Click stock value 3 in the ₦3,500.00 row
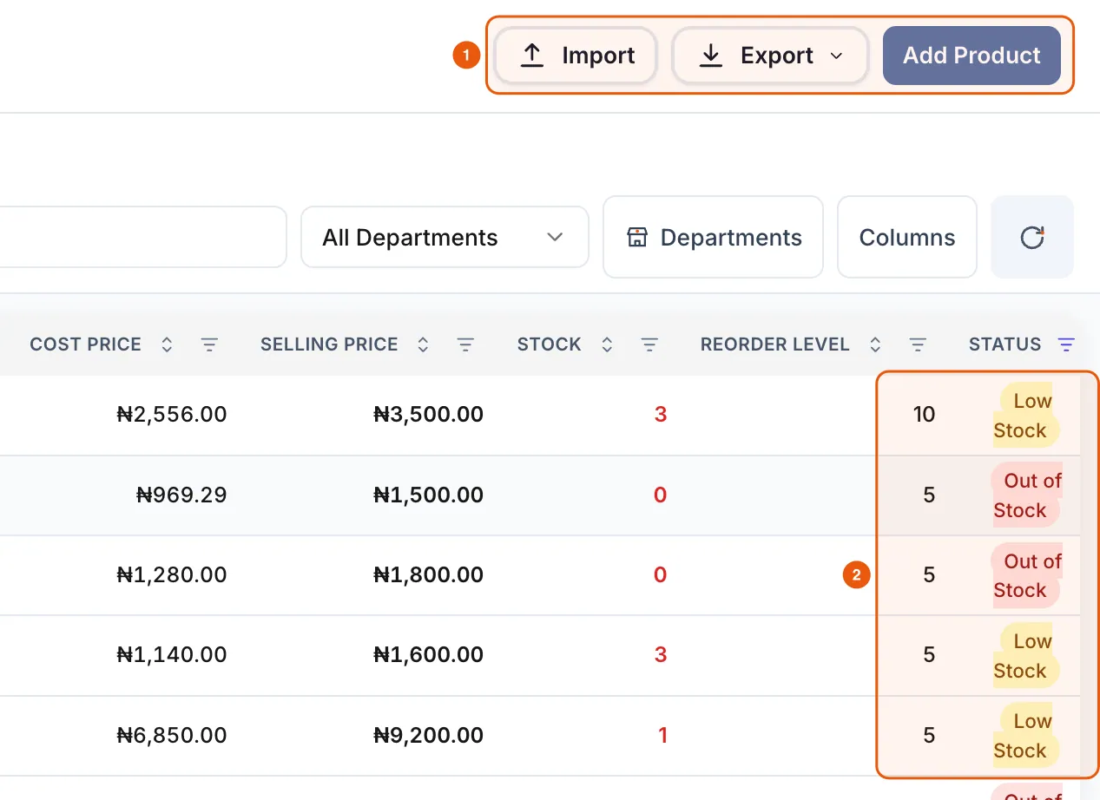 (x=661, y=415)
